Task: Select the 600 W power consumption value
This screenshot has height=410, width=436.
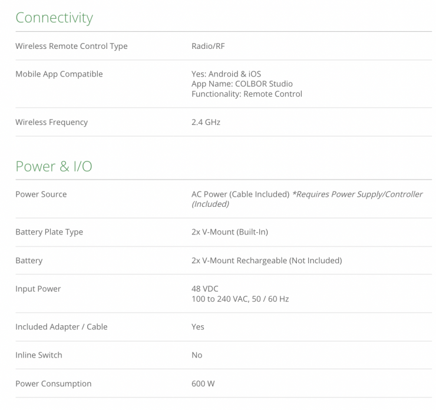Action: click(x=203, y=383)
